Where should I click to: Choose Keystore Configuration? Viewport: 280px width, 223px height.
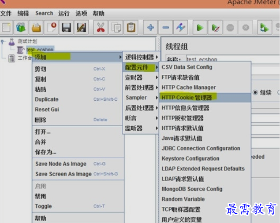click(x=205, y=158)
